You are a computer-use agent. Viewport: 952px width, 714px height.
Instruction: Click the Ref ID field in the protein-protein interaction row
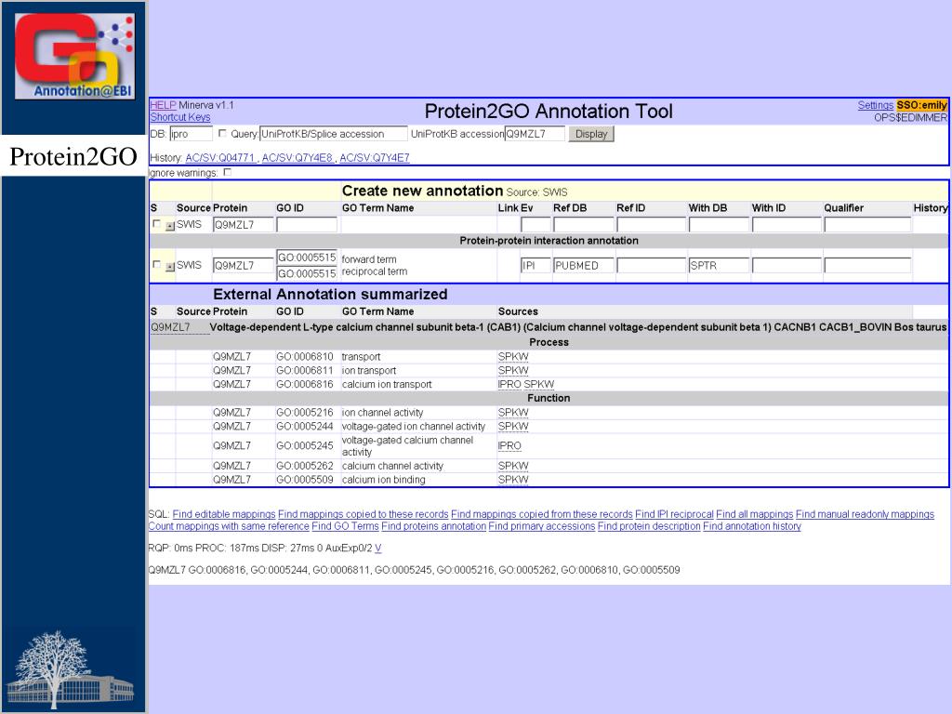tap(651, 265)
